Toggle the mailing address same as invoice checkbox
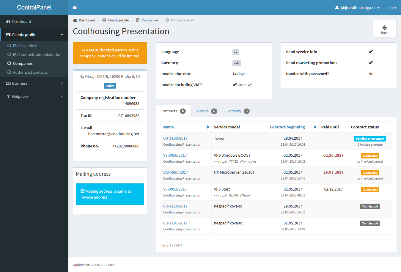401x272 pixels. [83, 191]
